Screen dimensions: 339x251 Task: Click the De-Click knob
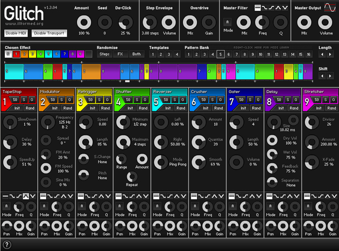tap(125, 22)
